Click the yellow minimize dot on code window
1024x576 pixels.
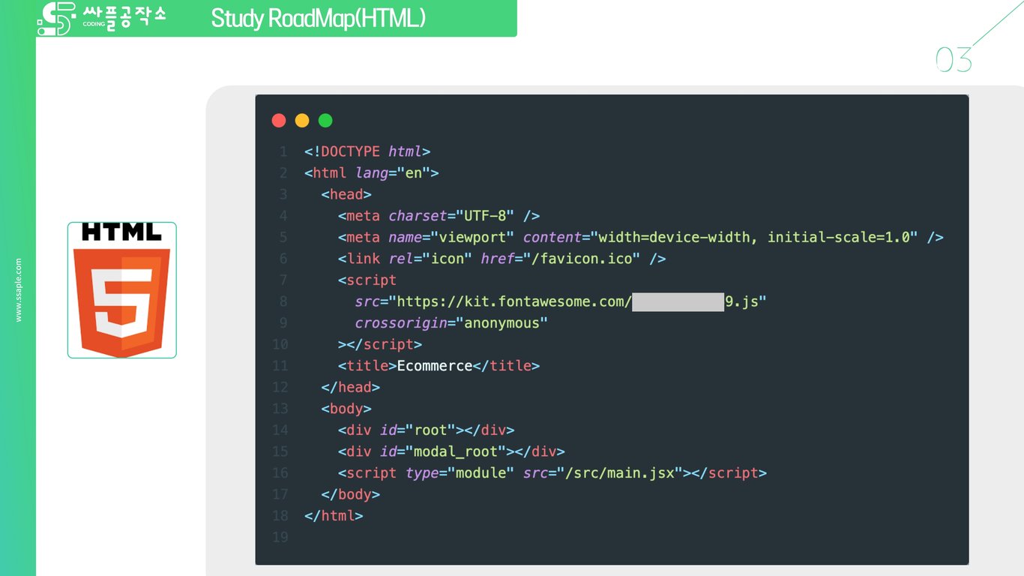coord(302,120)
